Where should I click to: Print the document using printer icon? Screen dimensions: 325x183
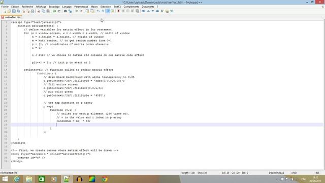click(x=32, y=11)
